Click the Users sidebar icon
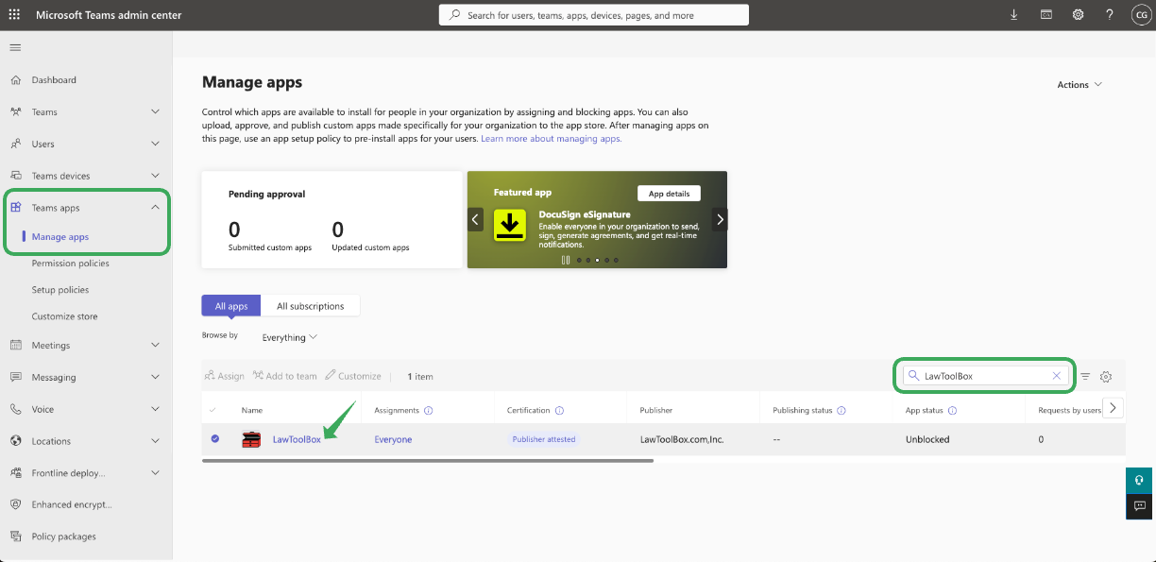 (x=15, y=144)
